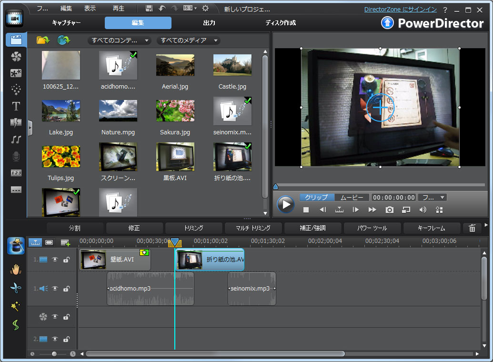Switch to the 出力 tab
This screenshot has height=362, width=493.
pyautogui.click(x=209, y=22)
